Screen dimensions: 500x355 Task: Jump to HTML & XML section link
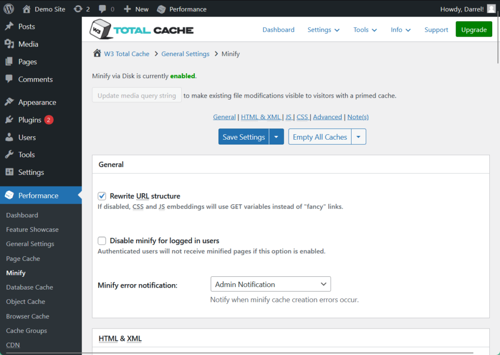[x=261, y=117]
